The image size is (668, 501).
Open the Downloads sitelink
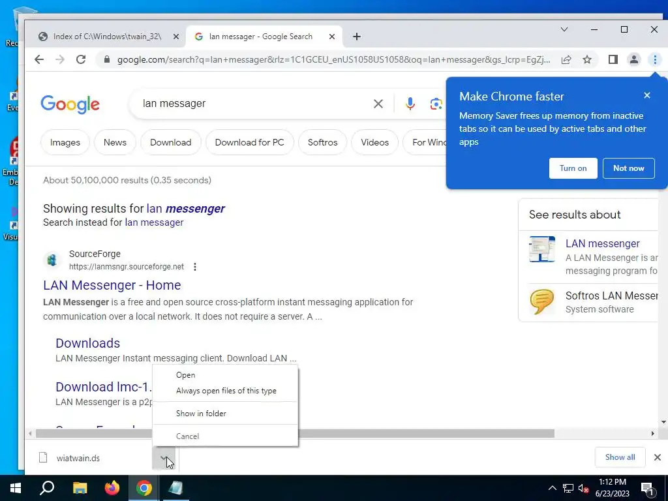[88, 343]
